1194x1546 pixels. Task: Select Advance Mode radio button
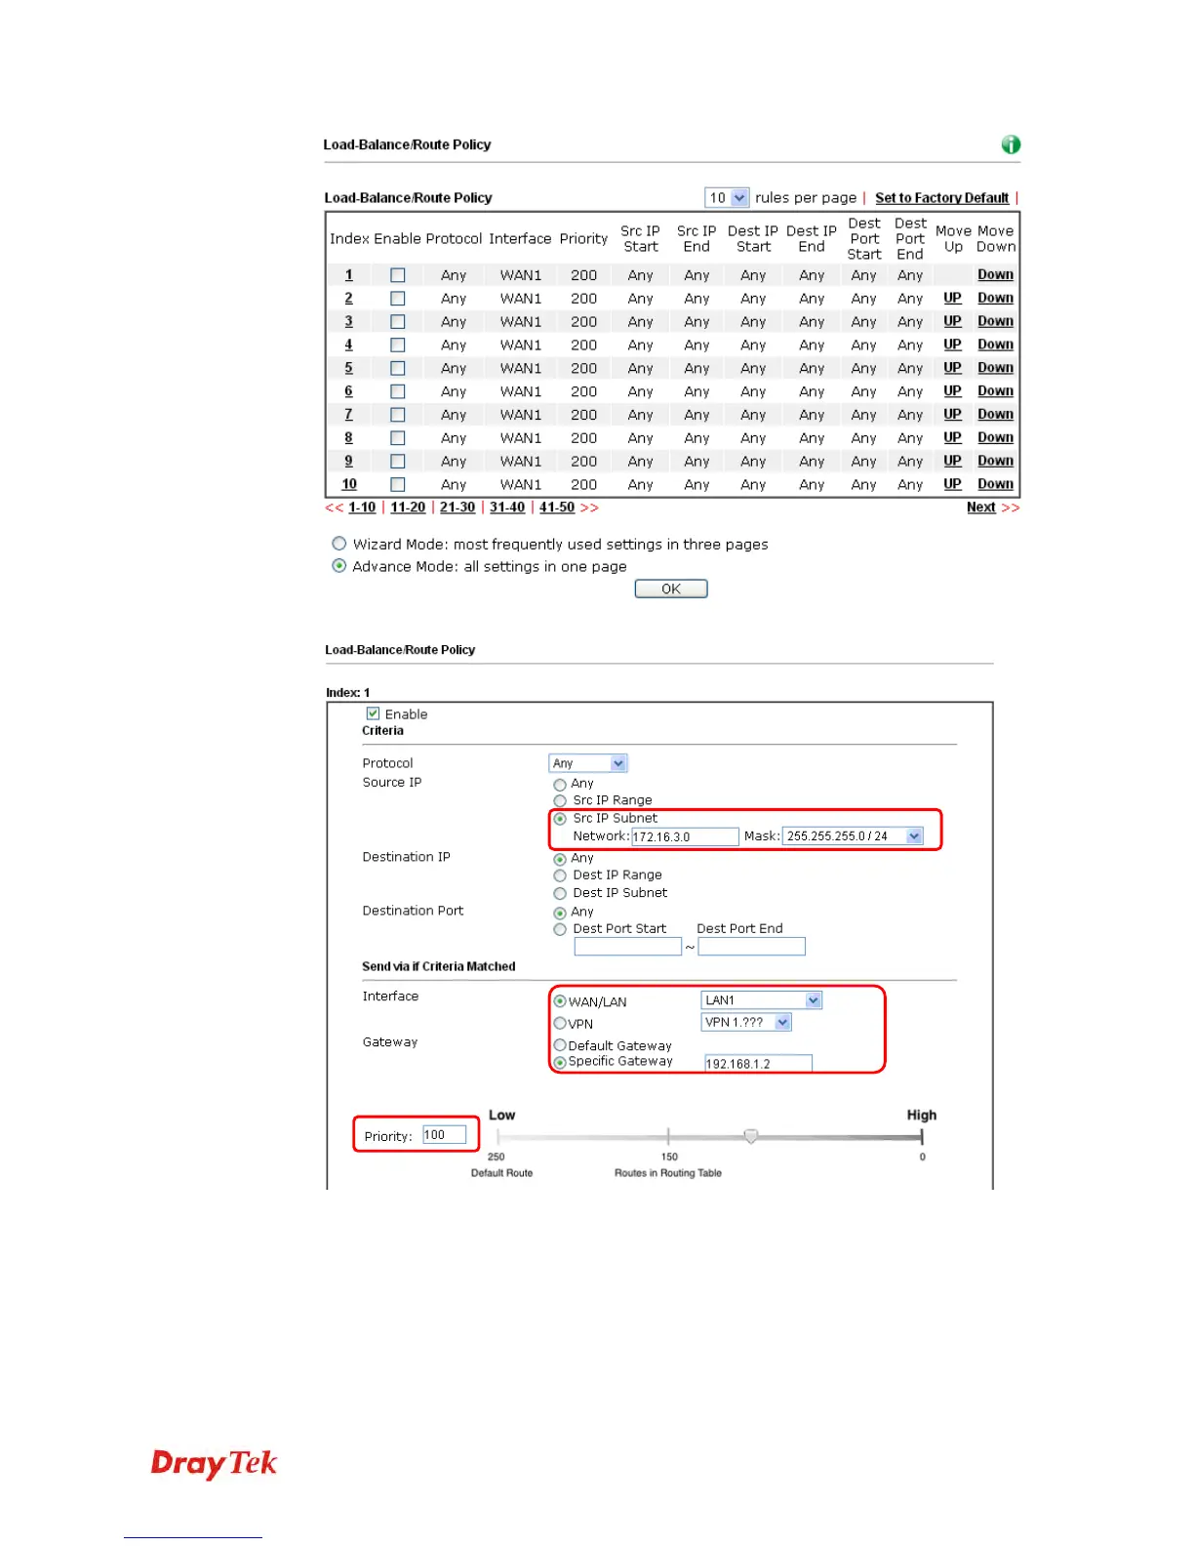click(338, 566)
